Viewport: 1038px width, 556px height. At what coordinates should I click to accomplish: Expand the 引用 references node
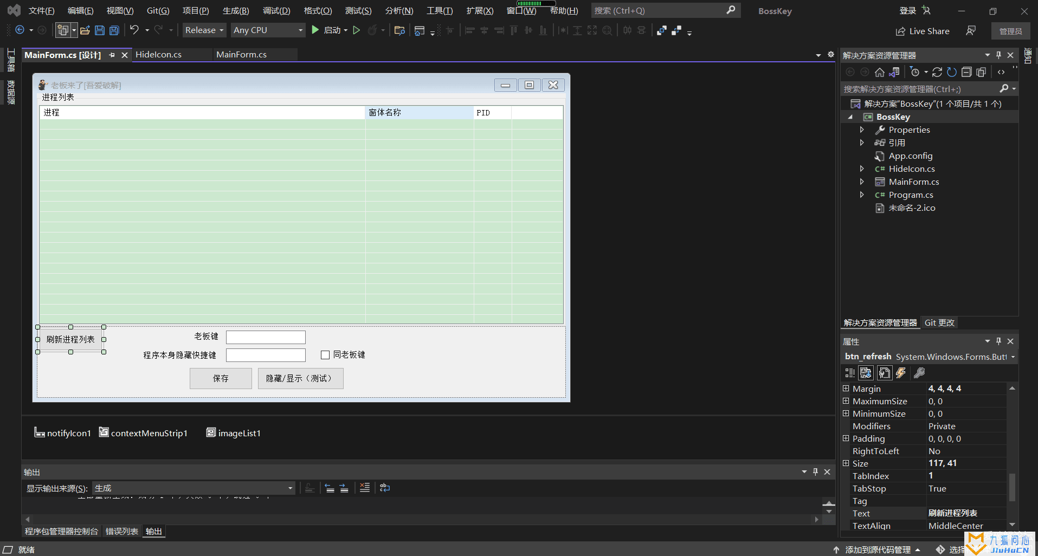point(862,143)
